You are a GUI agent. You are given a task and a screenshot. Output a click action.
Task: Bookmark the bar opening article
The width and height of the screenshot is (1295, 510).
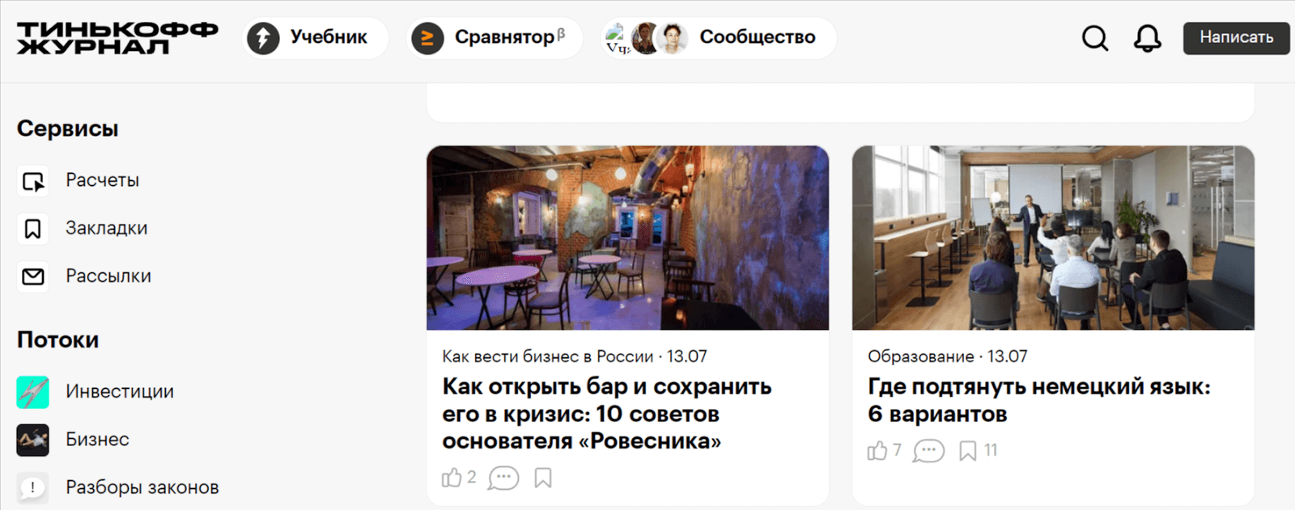coord(543,478)
